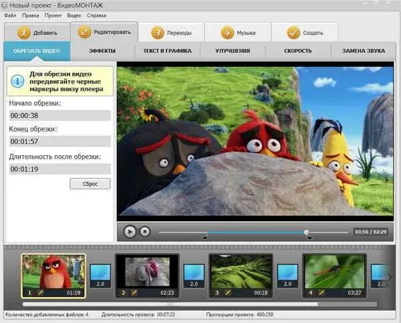The image size is (401, 323).
Task: Open the Эффекты sub-tab
Action: 102,51
